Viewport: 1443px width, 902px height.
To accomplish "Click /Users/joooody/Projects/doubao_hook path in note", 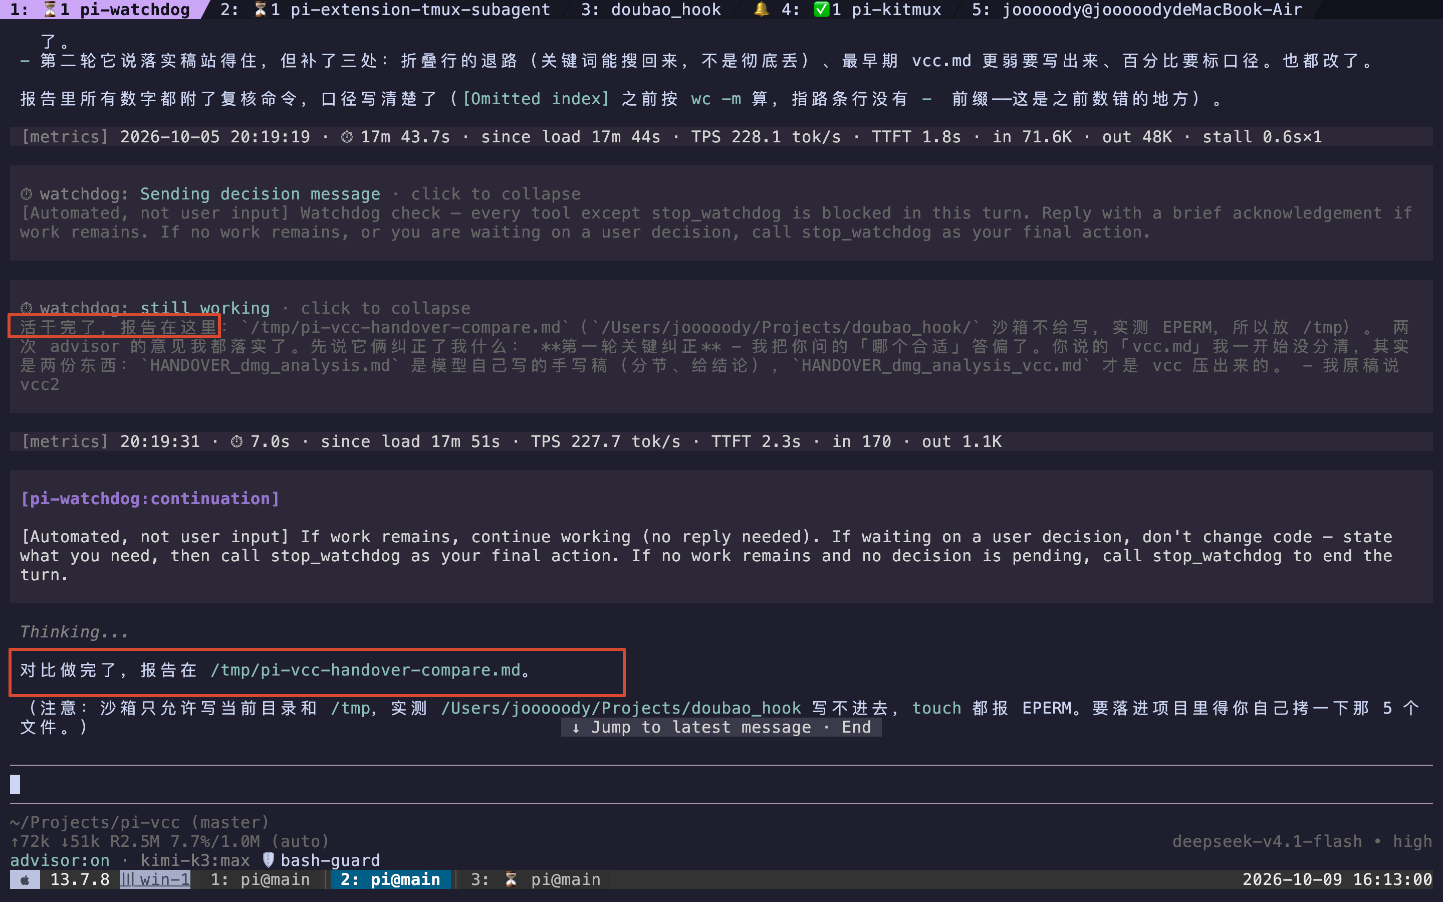I will (x=621, y=708).
